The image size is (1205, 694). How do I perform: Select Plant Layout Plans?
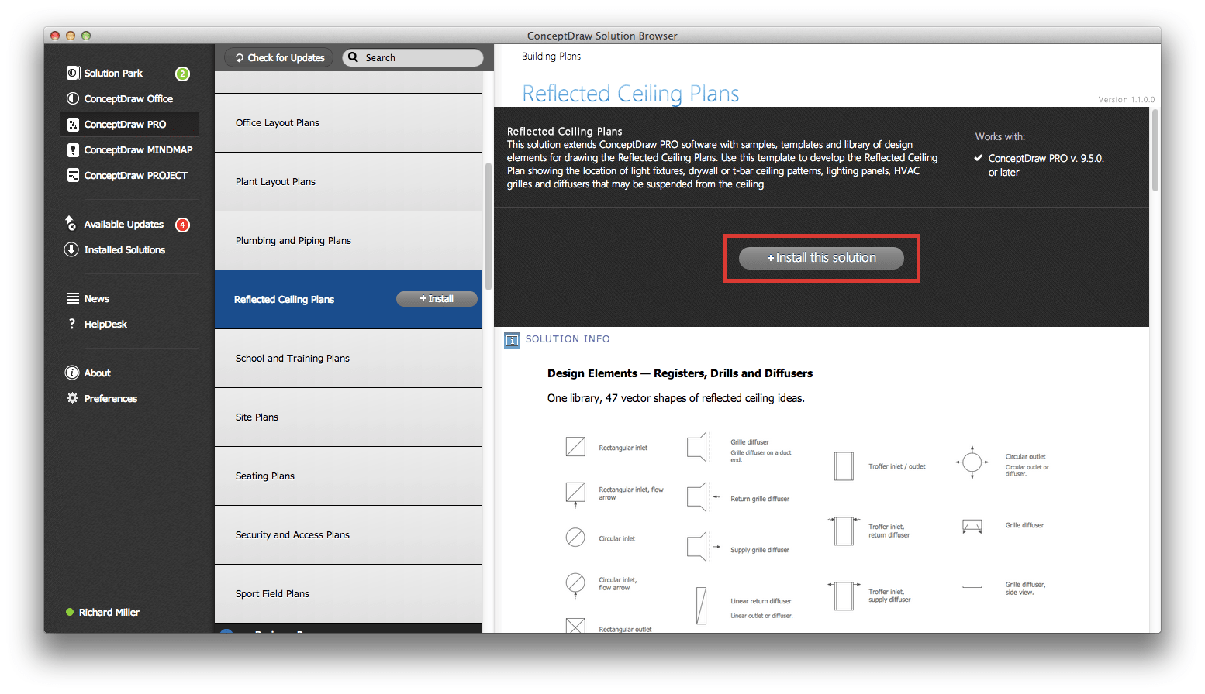[348, 181]
